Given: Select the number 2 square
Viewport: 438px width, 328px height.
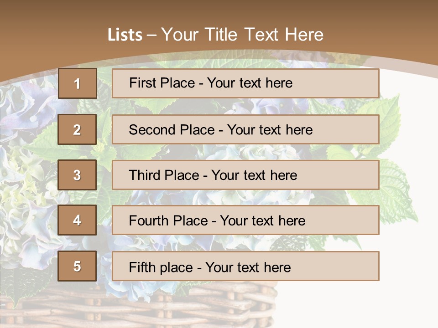Looking at the screenshot, I should [77, 129].
